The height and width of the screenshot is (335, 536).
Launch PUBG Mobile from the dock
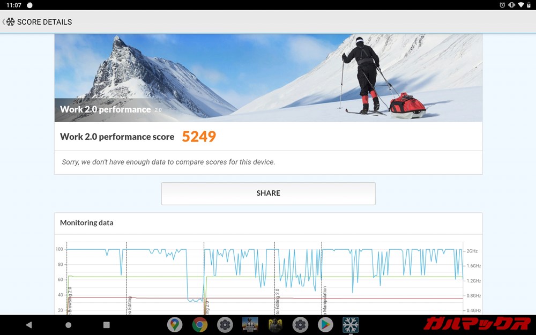click(250, 325)
